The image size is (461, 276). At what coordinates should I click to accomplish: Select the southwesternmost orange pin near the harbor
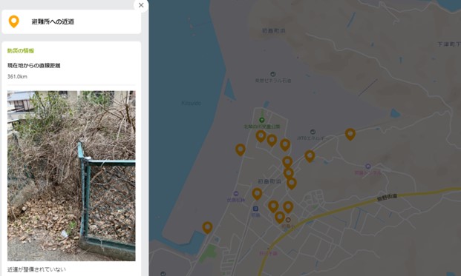(x=207, y=227)
